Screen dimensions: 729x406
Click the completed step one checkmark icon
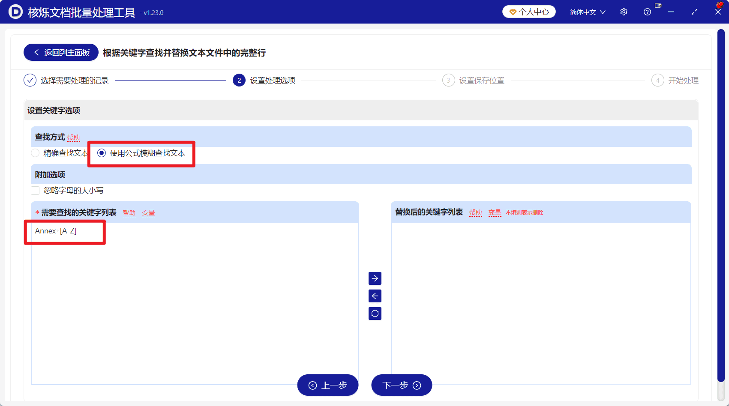30,80
